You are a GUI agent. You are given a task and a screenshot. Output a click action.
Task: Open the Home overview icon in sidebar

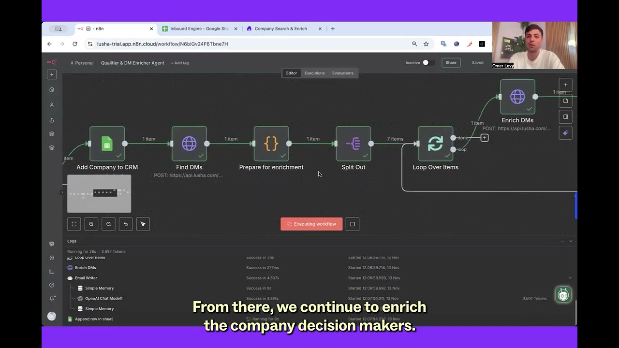pos(52,89)
